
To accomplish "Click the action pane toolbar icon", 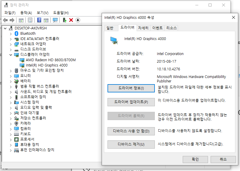I will pos(46,20).
